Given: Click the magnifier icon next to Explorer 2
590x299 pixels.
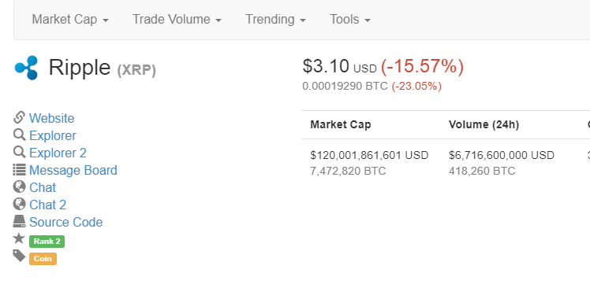Looking at the screenshot, I should click(19, 152).
